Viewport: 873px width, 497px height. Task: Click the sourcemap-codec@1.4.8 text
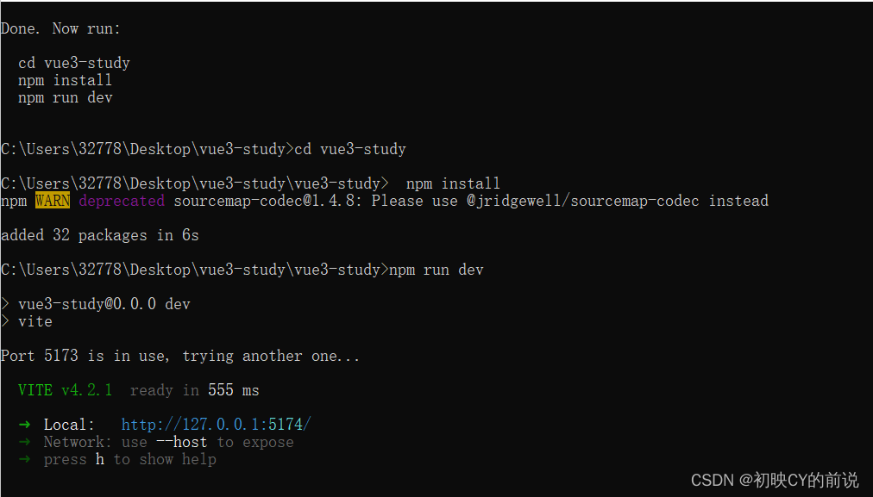point(267,201)
